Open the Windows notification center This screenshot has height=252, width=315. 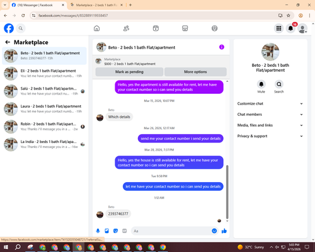(307, 247)
